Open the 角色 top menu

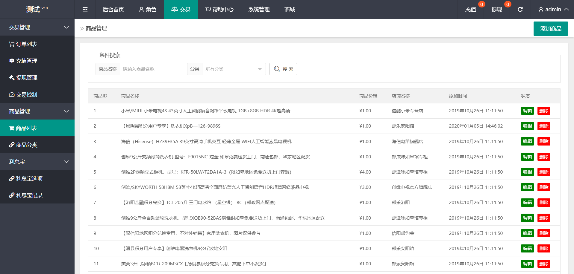(x=148, y=10)
